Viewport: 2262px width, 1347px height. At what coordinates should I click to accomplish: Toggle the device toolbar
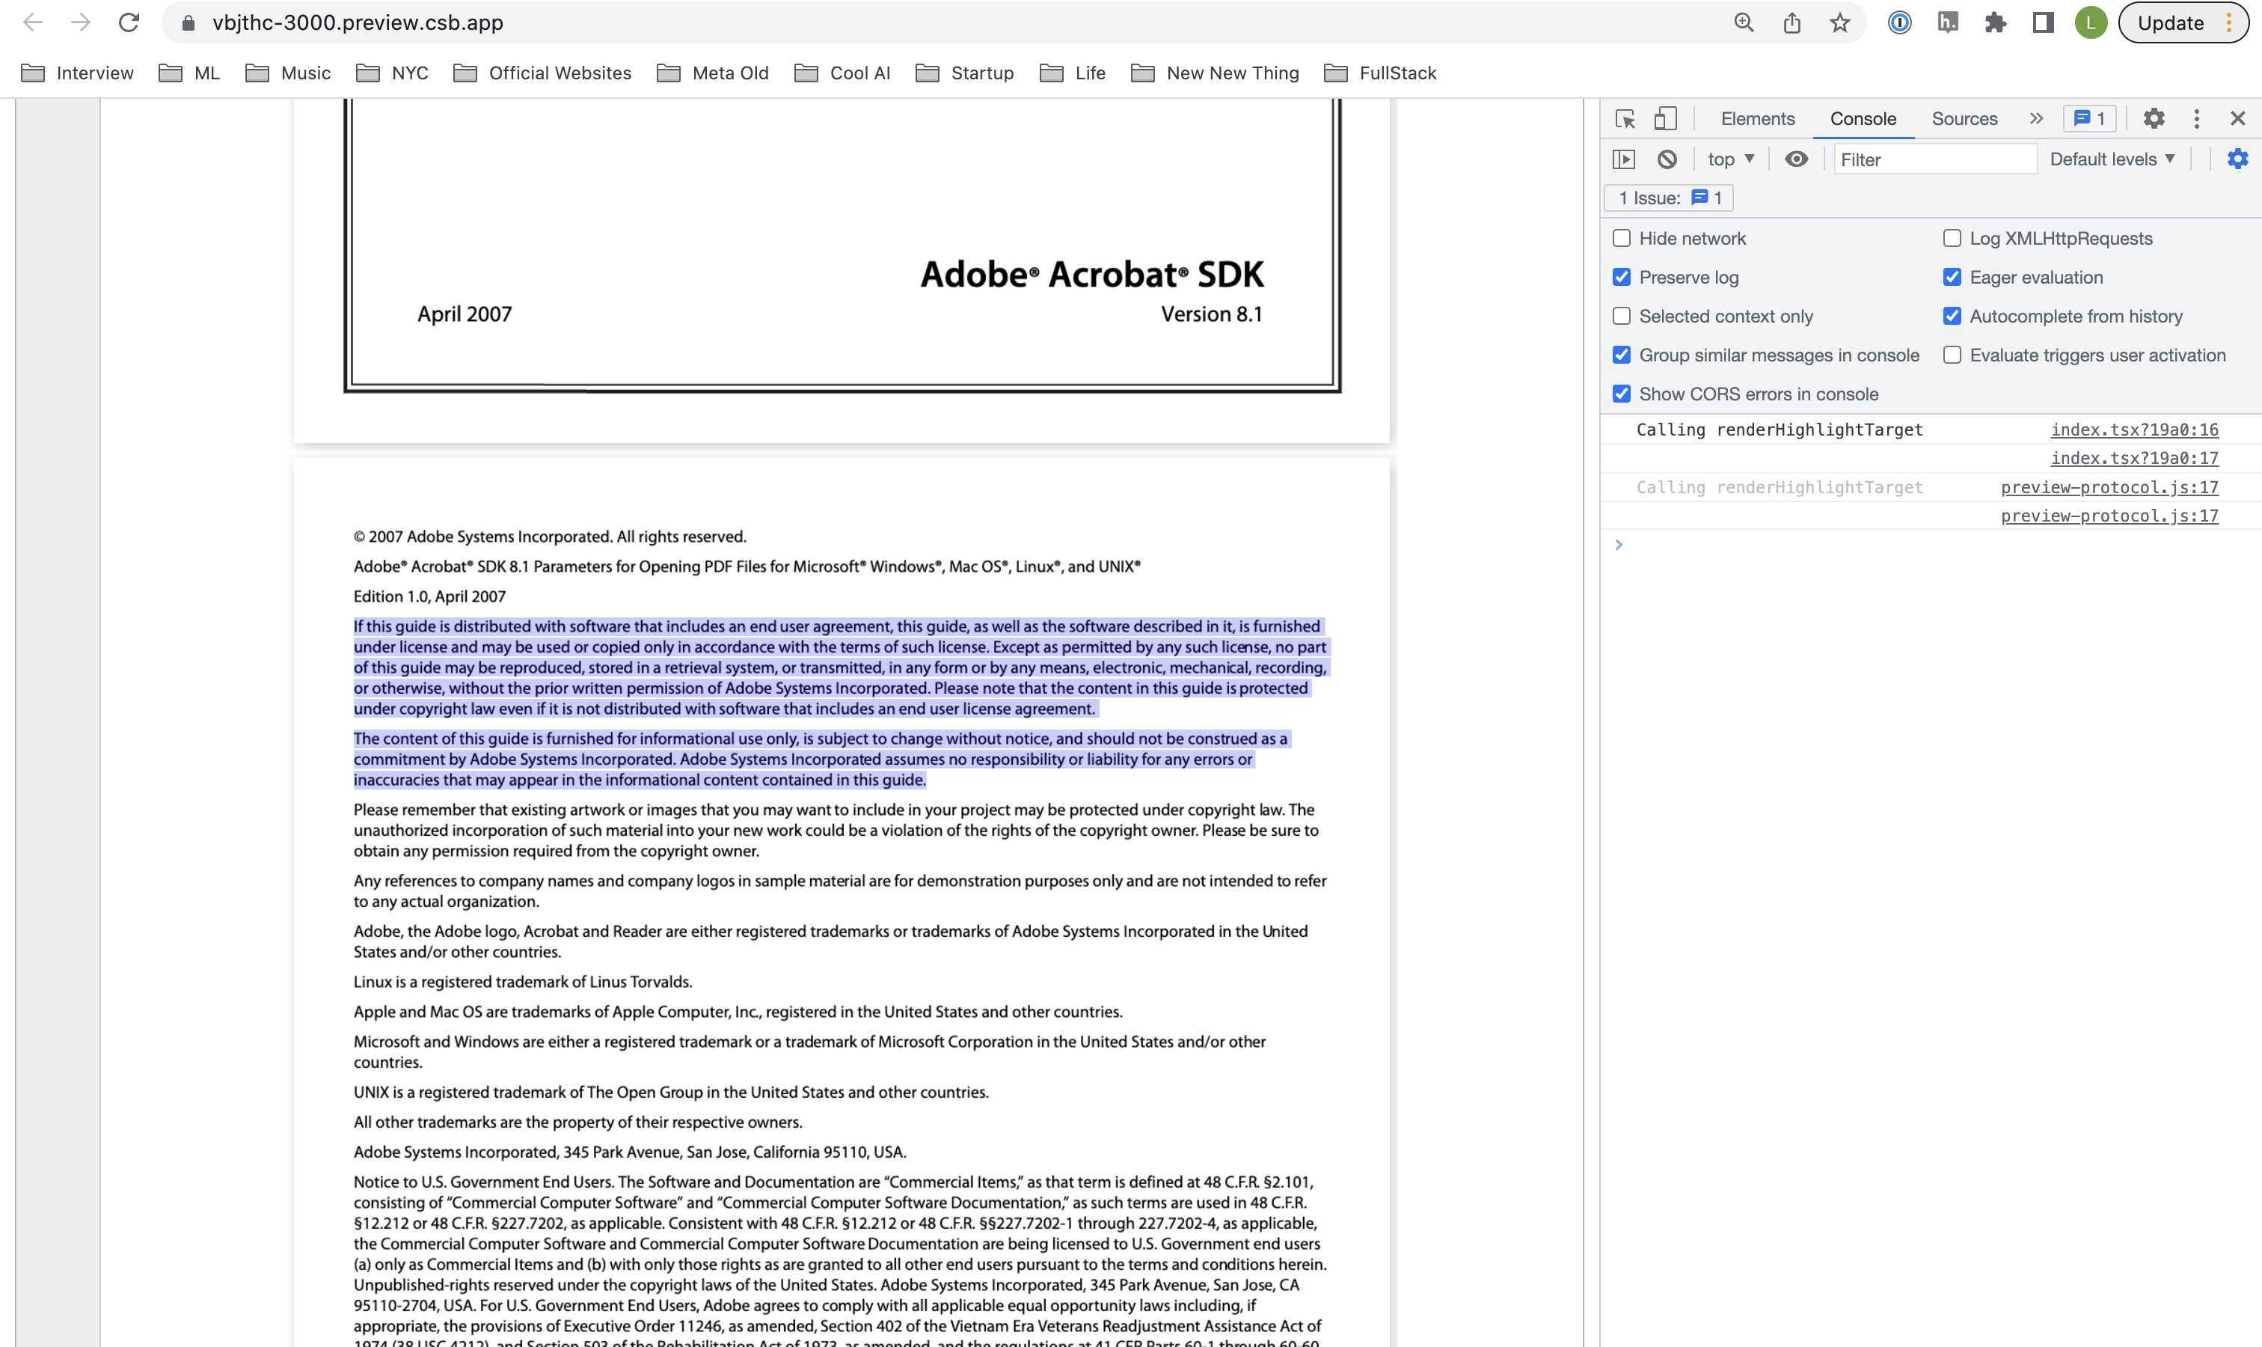1664,118
